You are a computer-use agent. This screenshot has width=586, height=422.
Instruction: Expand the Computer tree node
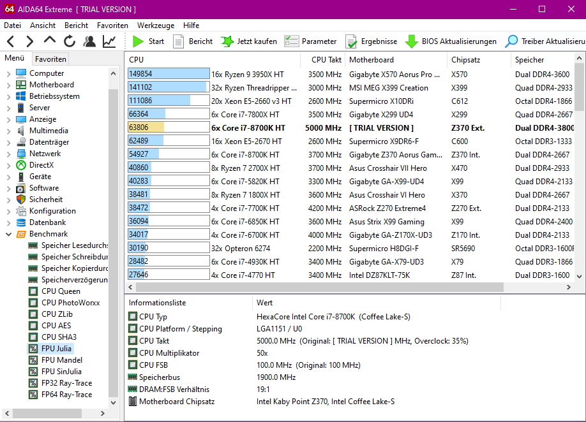[8, 73]
